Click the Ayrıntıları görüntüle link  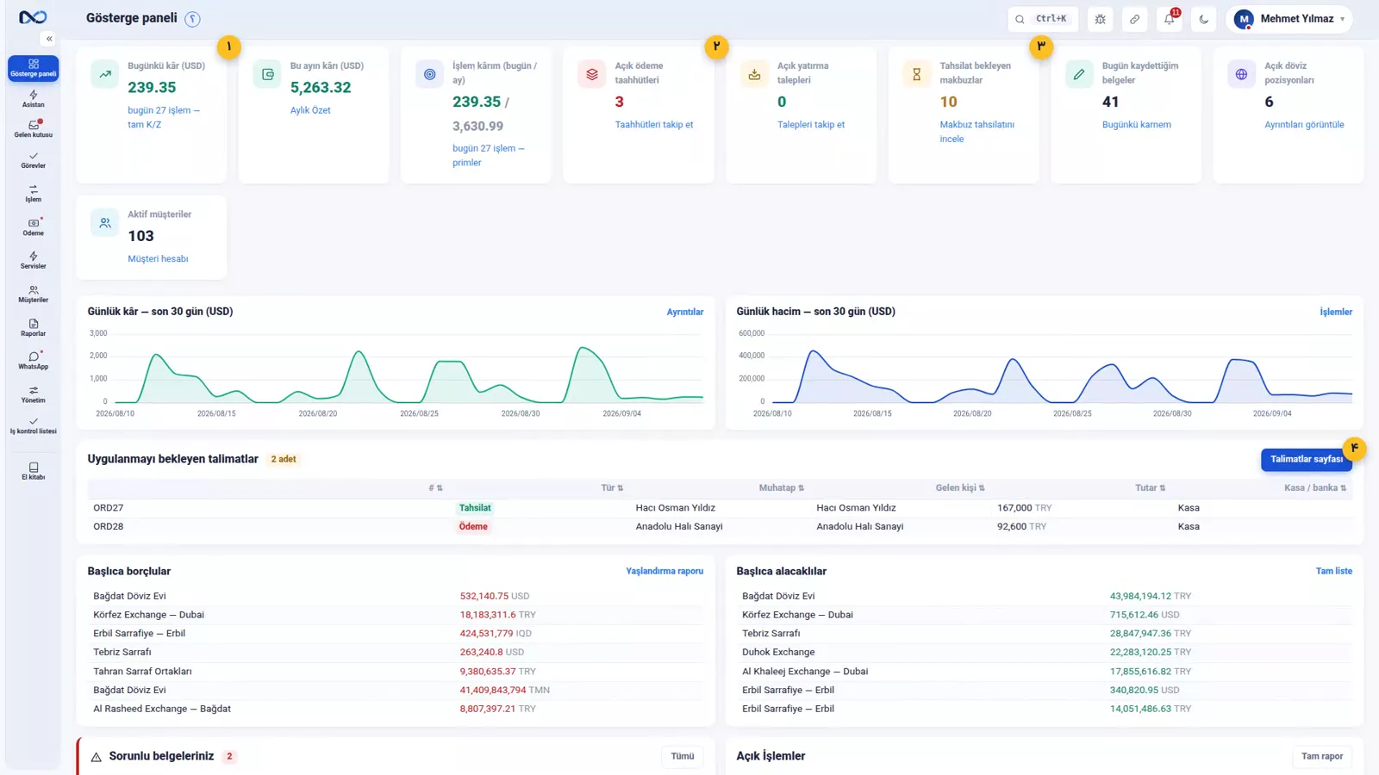pos(1304,125)
